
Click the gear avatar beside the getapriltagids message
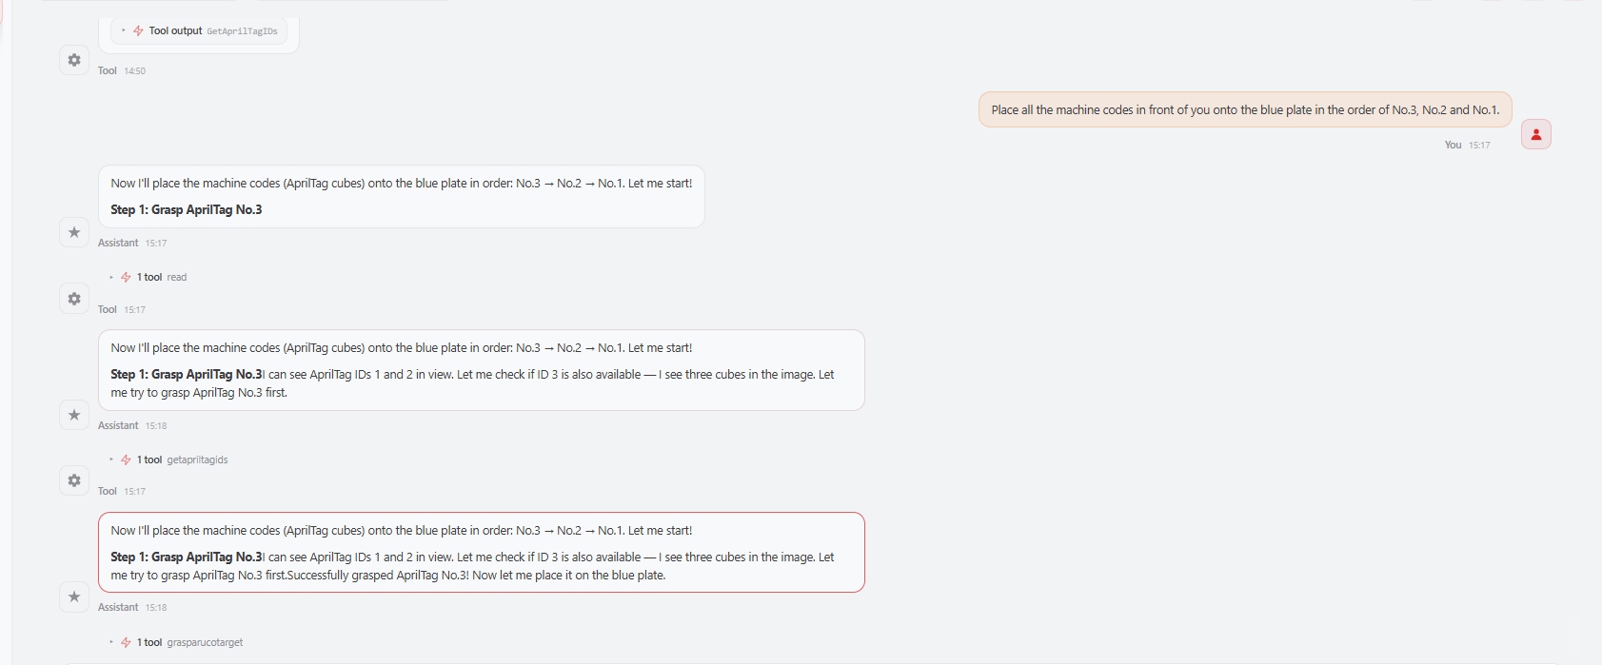74,480
